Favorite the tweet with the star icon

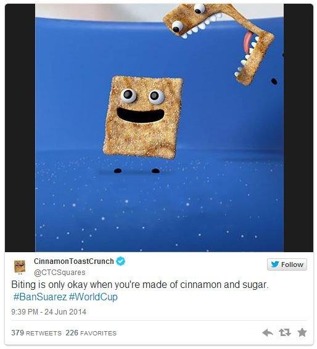point(302,332)
